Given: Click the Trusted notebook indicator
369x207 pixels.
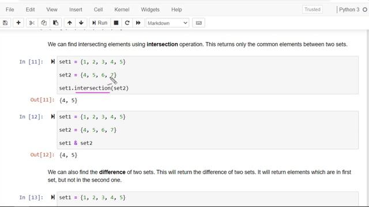Looking at the screenshot, I should tap(312, 10).
